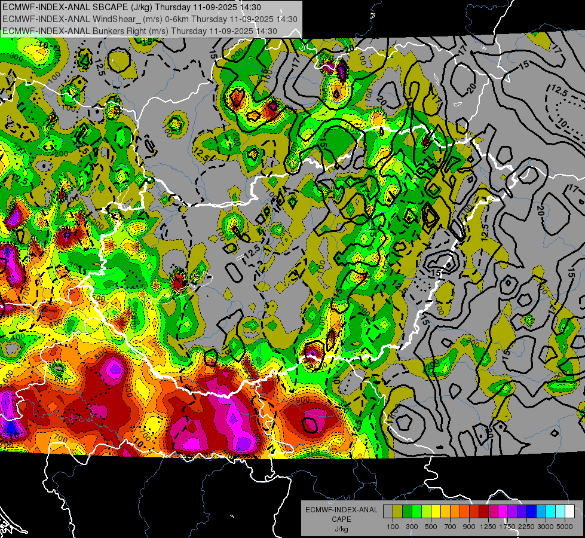This screenshot has width=585, height=538.
Task: Click the dark blue legend swatch
Action: pos(532,512)
